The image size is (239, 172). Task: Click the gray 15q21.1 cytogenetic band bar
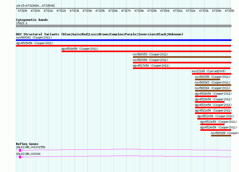(x=124, y=26)
